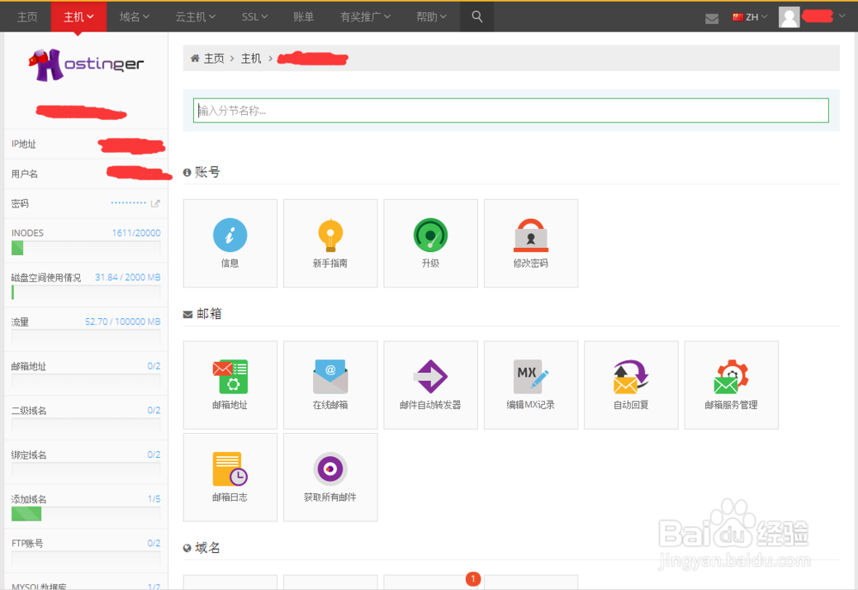Open the ZH language selector
Image resolution: width=858 pixels, height=590 pixels.
coord(748,15)
